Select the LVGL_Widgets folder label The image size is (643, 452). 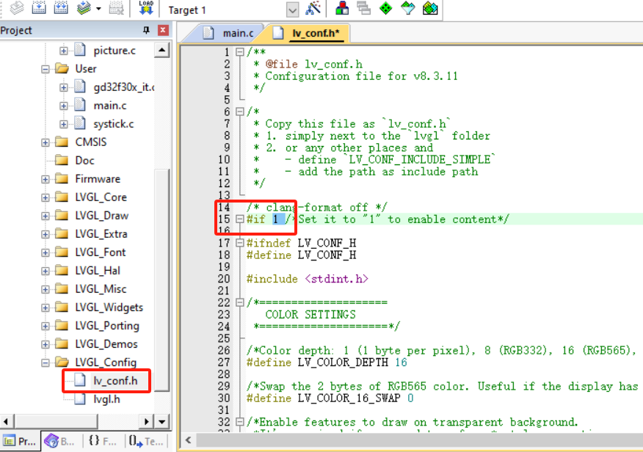coord(109,307)
